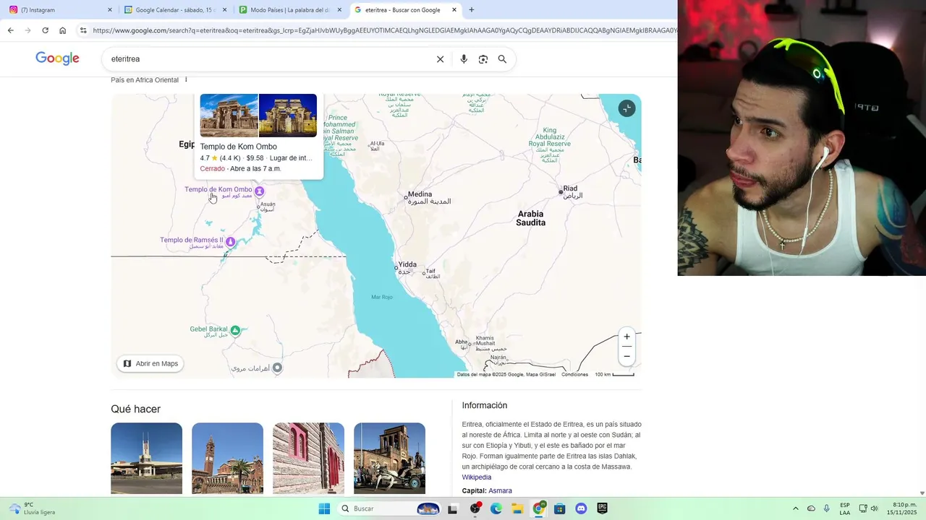Zoom in on the map
The width and height of the screenshot is (926, 520).
(x=626, y=337)
